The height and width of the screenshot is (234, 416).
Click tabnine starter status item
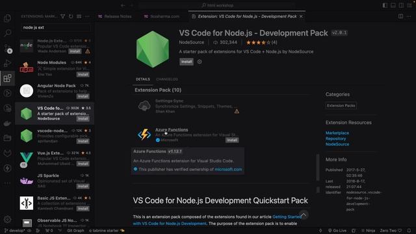[x=107, y=231]
